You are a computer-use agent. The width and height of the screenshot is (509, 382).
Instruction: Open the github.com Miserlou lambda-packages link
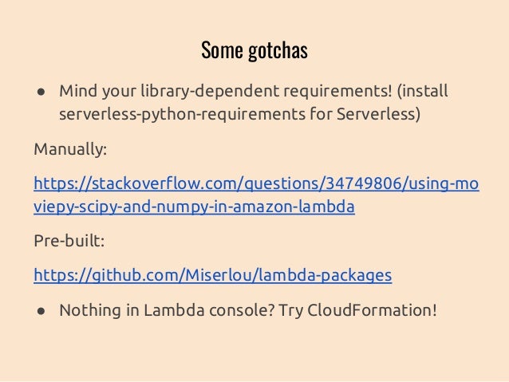tap(213, 276)
